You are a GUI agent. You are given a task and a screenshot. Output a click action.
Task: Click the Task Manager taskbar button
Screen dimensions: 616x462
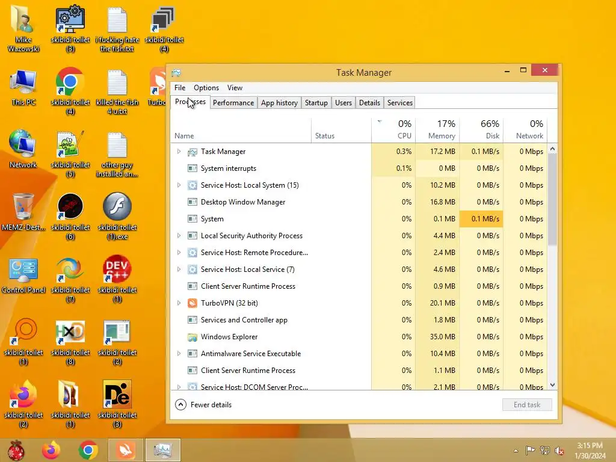(162, 450)
